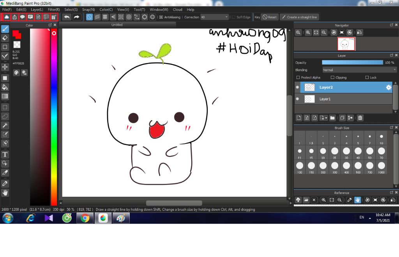Open snap settings gear icon
The height and width of the screenshot is (257, 399).
point(152,17)
